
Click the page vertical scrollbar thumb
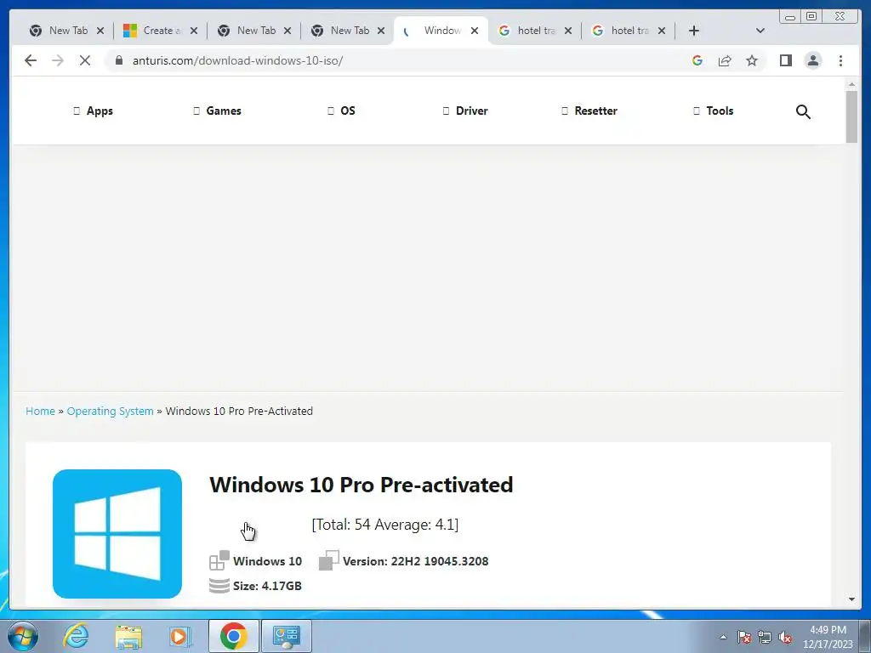coord(851,116)
